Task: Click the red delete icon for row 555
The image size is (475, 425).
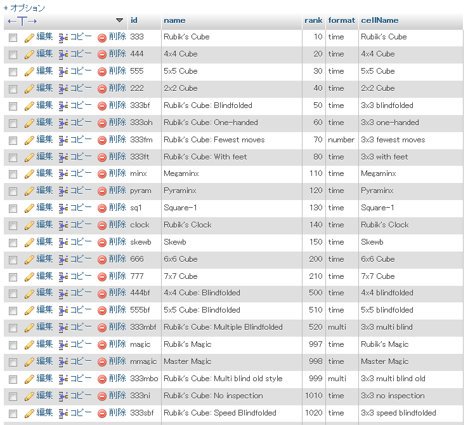Action: pos(102,72)
